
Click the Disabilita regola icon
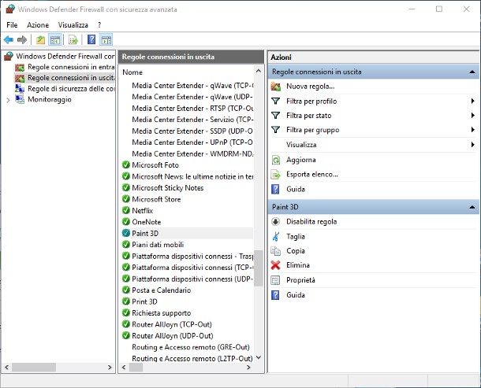(x=276, y=221)
